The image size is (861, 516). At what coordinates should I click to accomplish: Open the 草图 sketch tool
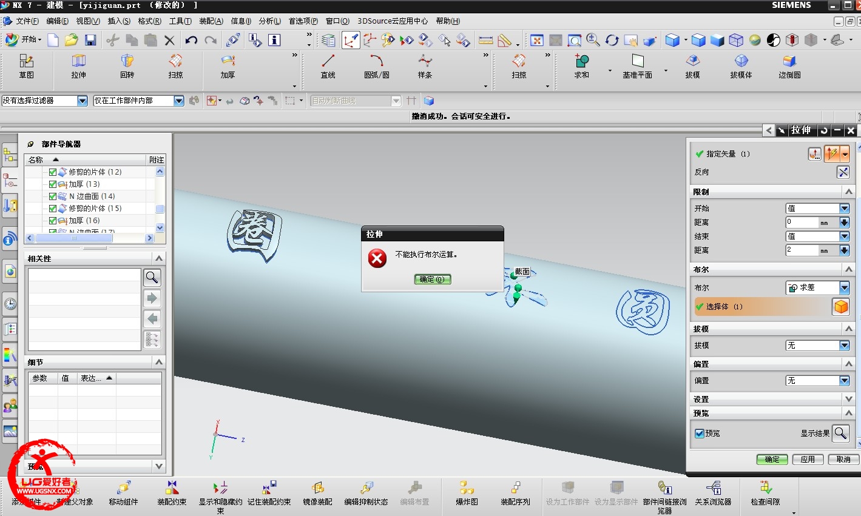[x=26, y=66]
